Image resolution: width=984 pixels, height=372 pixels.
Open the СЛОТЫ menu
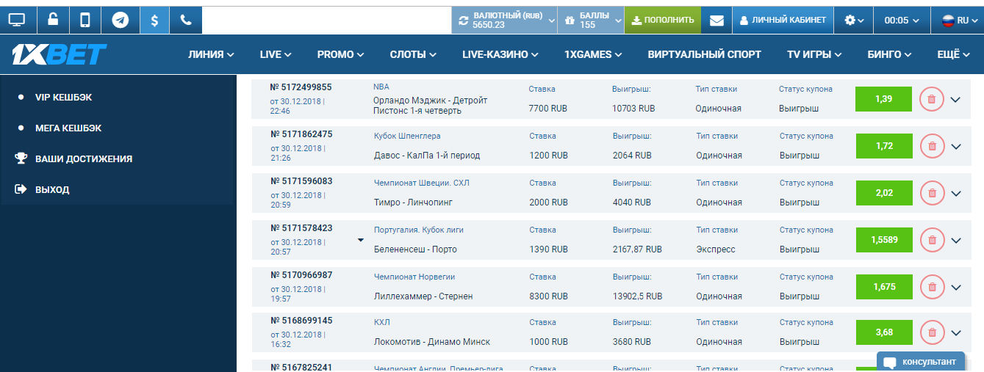(x=413, y=54)
